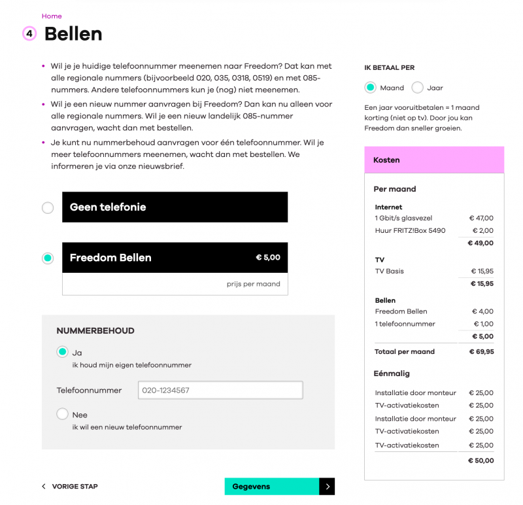The width and height of the screenshot is (523, 505).
Task: Click the Geen telefonie black banner
Action: (x=175, y=207)
